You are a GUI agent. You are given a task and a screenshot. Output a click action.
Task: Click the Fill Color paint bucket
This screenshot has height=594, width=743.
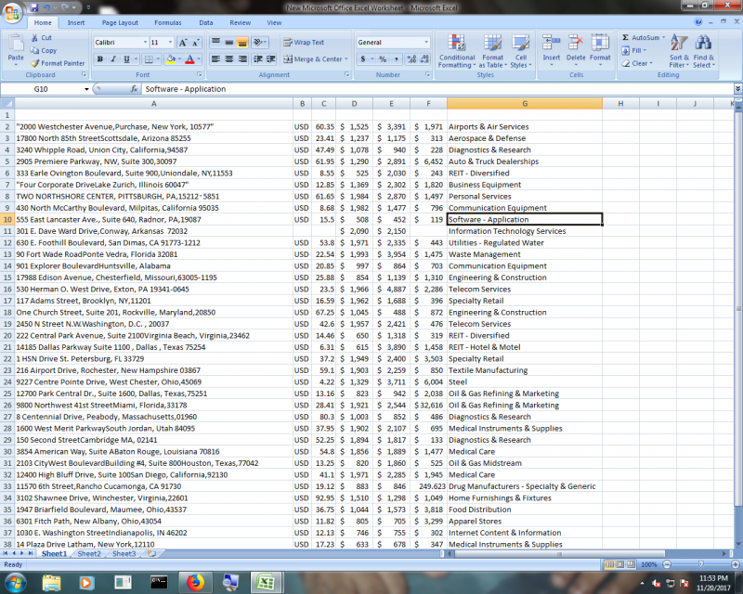tap(171, 59)
